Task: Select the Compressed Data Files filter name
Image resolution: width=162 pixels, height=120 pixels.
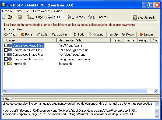Action: pos(27,50)
